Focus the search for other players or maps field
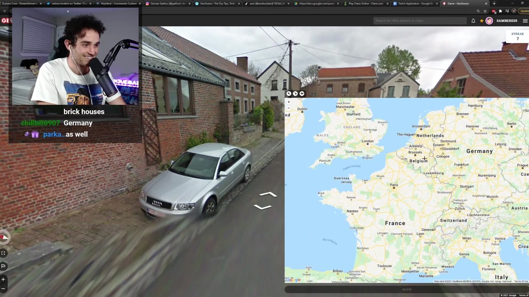Image resolution: width=529 pixels, height=297 pixels. 419,21
